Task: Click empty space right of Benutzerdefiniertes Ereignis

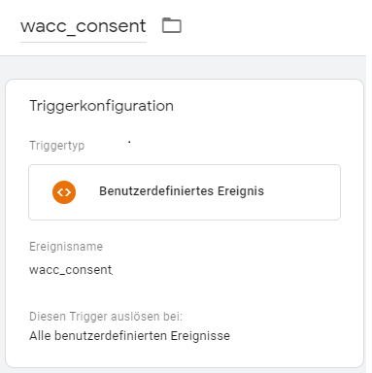Action: click(301, 192)
